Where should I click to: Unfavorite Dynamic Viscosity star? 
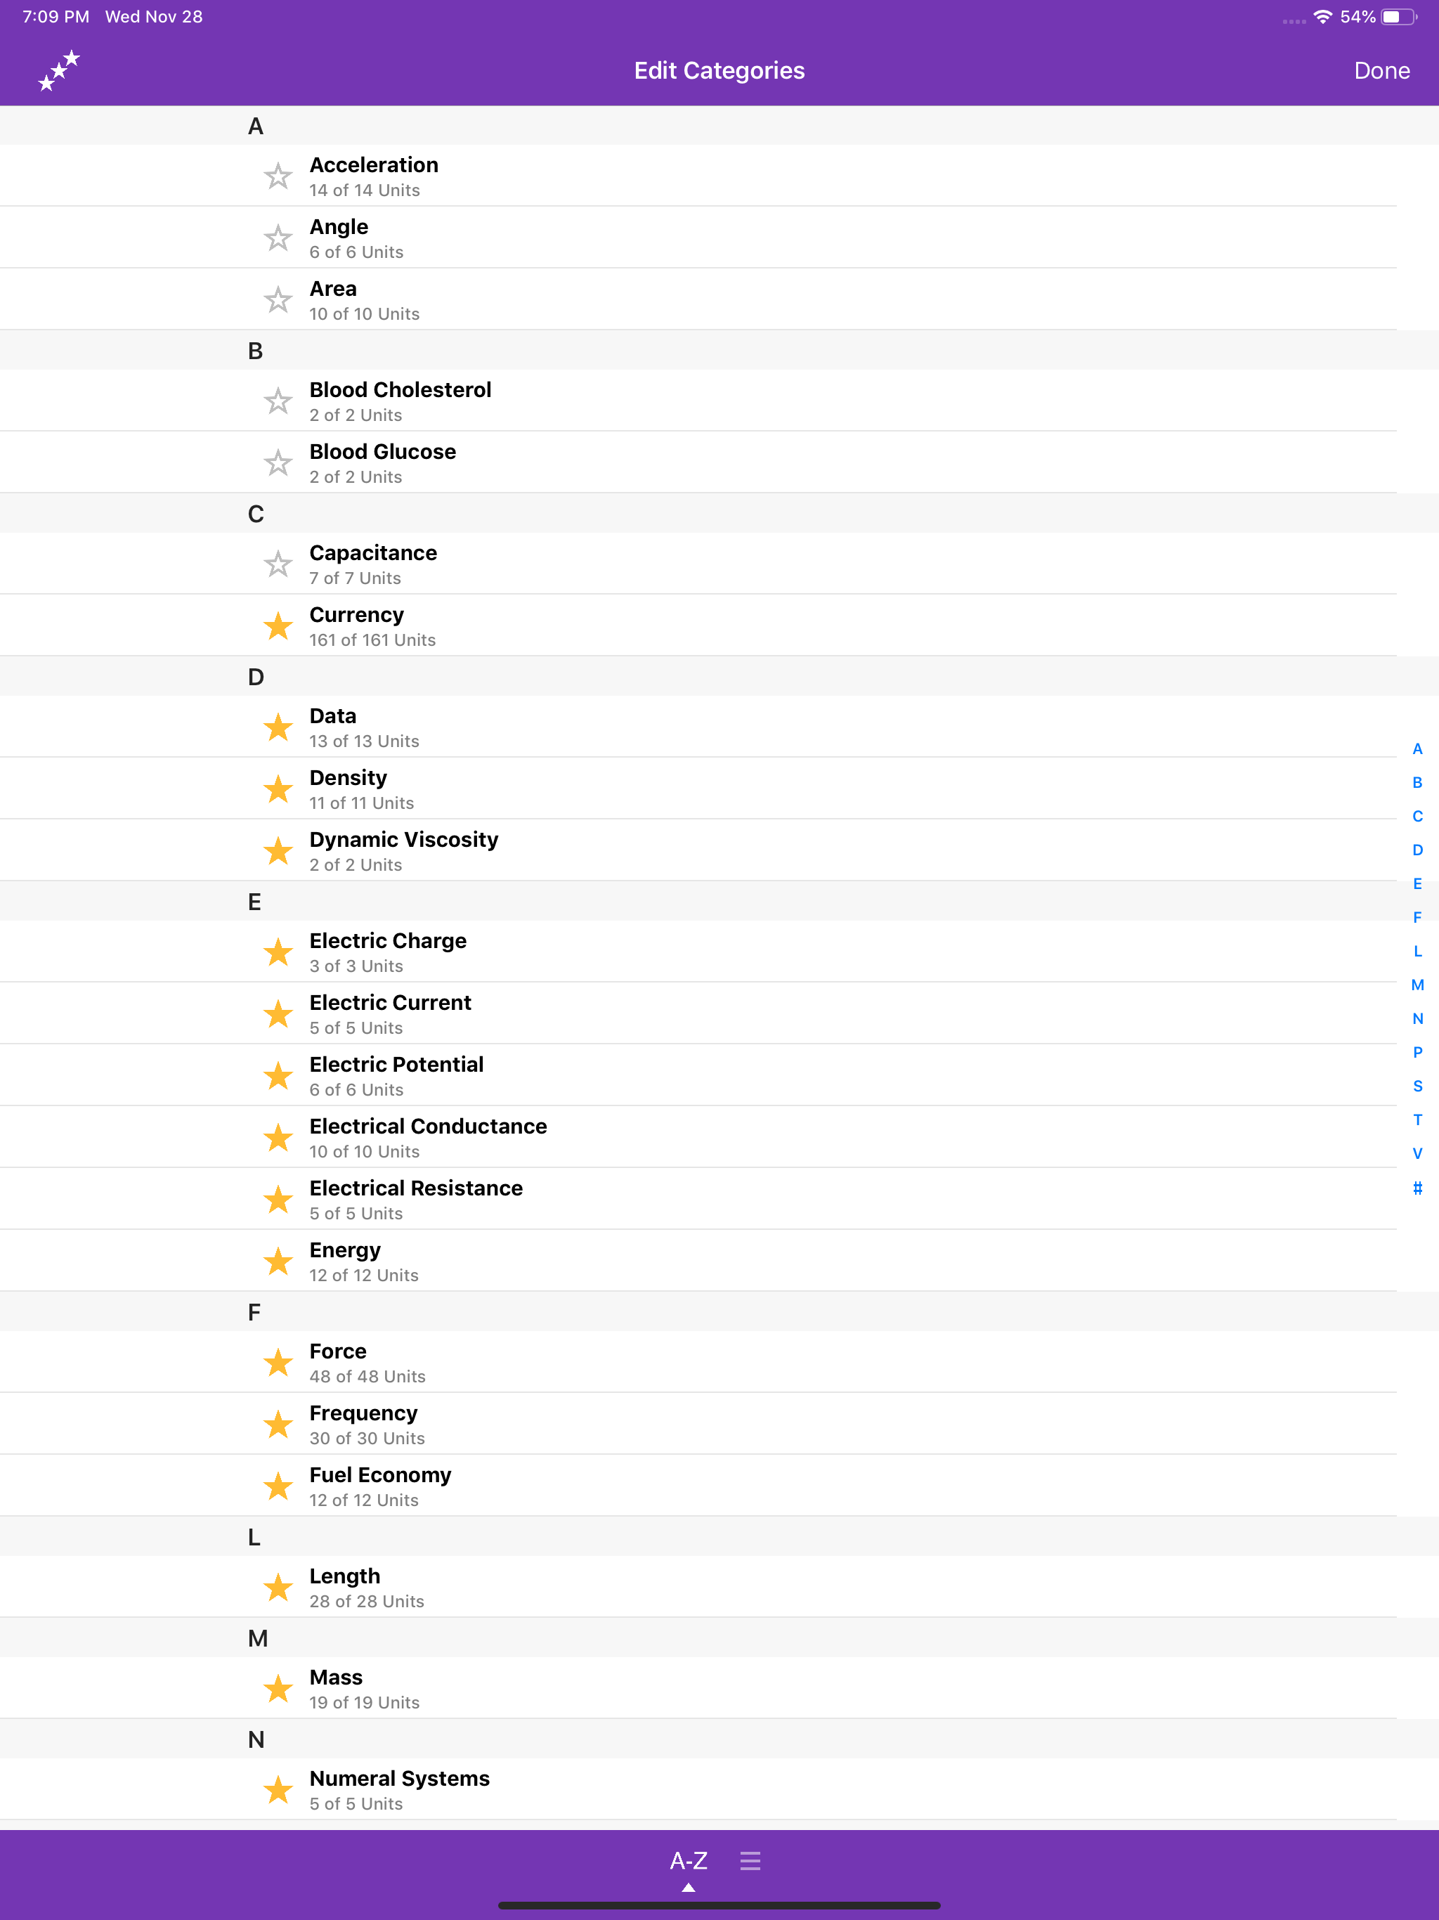click(278, 850)
